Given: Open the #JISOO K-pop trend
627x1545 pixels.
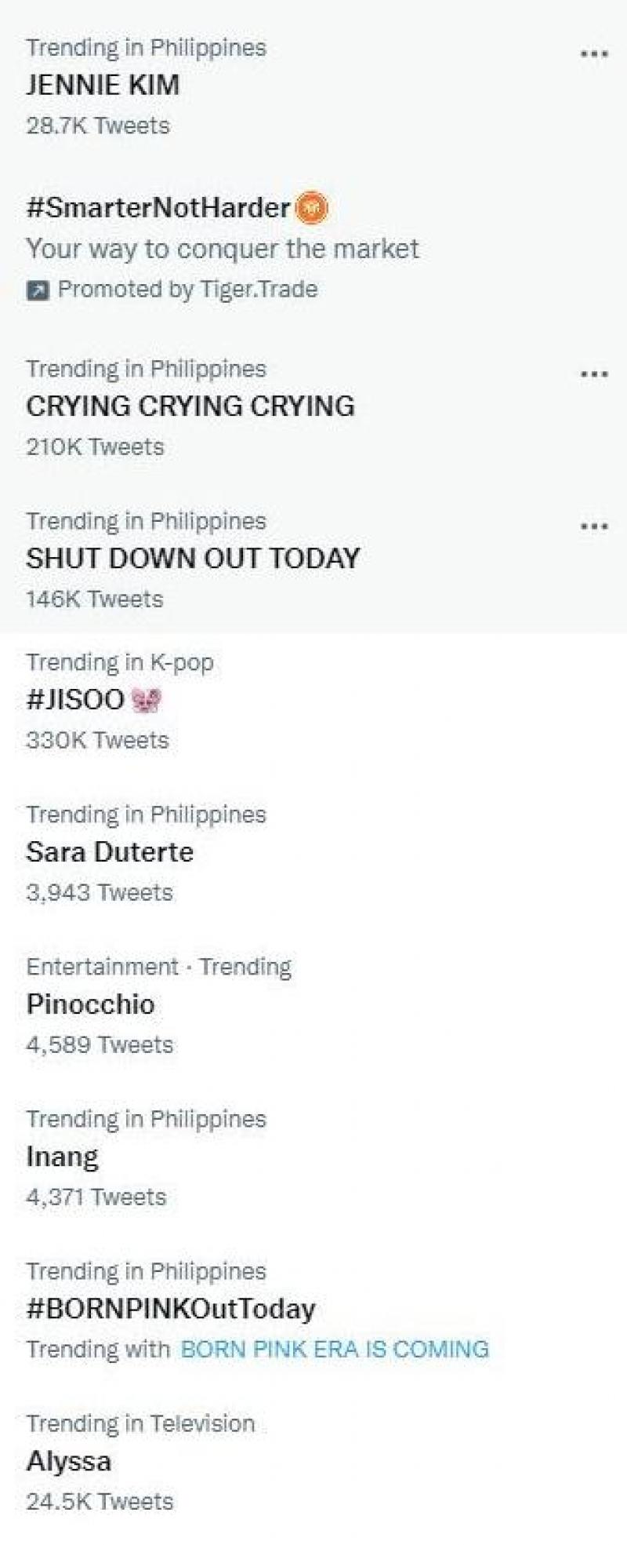Looking at the screenshot, I should pyautogui.click(x=75, y=699).
